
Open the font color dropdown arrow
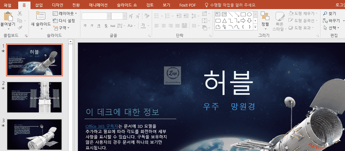(x=148, y=26)
